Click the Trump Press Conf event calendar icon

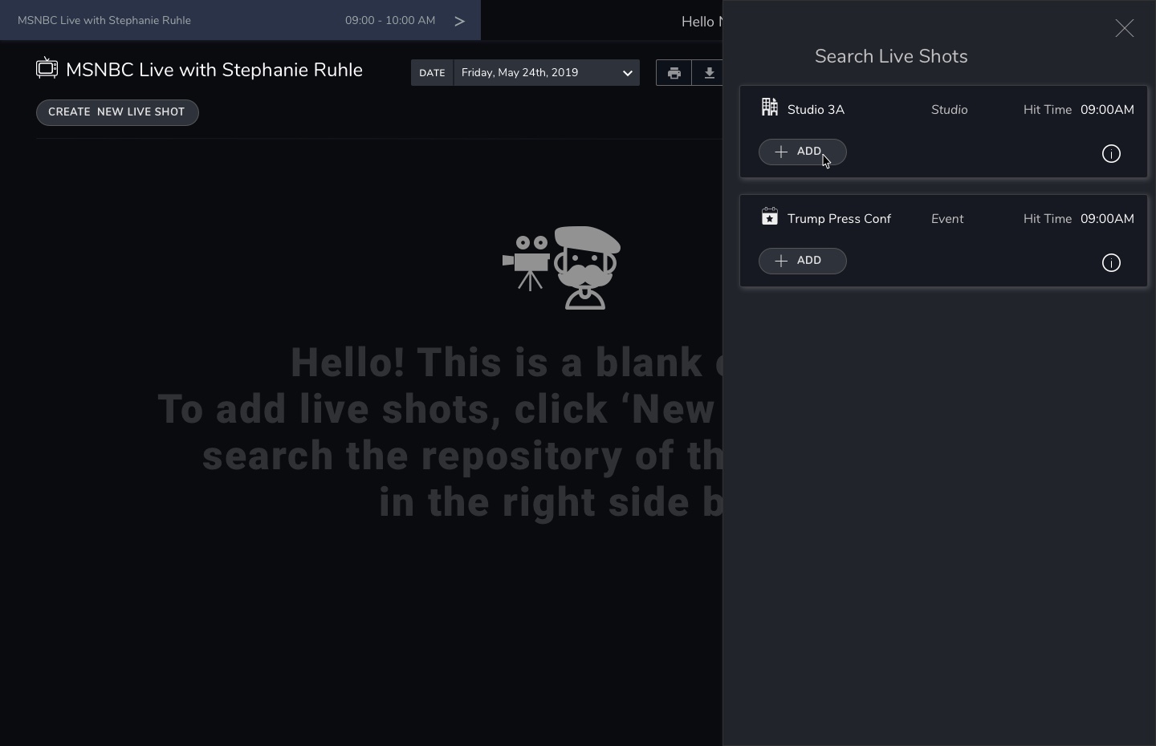pos(769,217)
